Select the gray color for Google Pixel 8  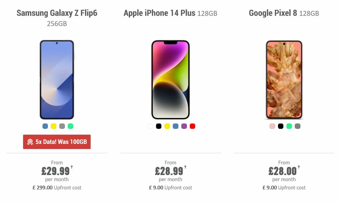(x=297, y=126)
